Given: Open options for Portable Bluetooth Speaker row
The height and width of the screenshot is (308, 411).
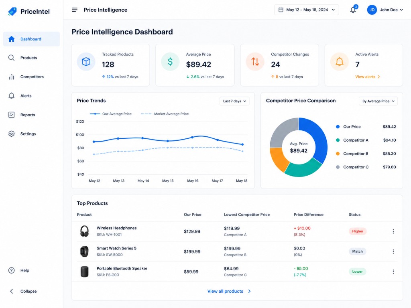Looking at the screenshot, I should tap(393, 272).
